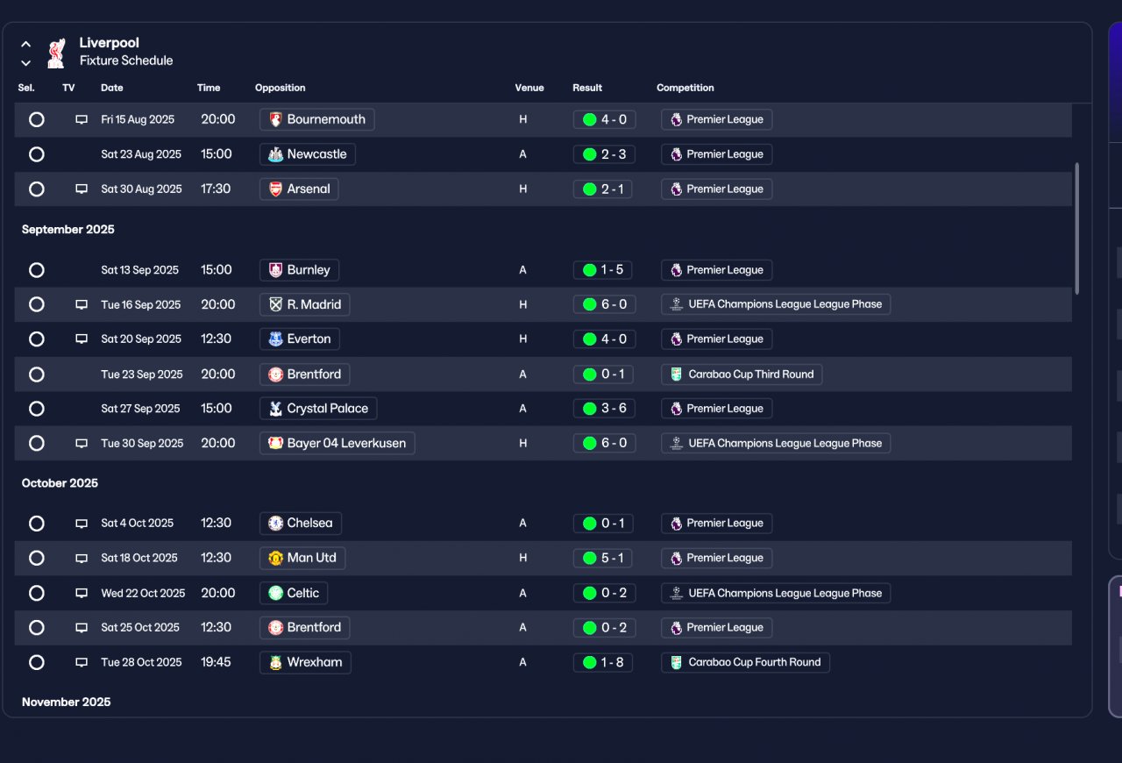Viewport: 1122px width, 763px height.
Task: Click the fixture list vertical scrollbar
Action: (x=1076, y=228)
